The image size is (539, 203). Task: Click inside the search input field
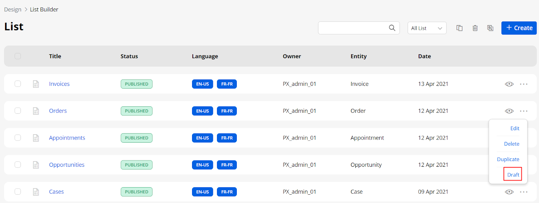point(352,28)
